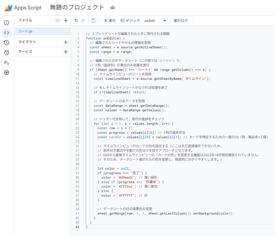The height and width of the screenshot is (236, 275).
Task: Click the Redo arrow in toolbar
Action: point(83,21)
